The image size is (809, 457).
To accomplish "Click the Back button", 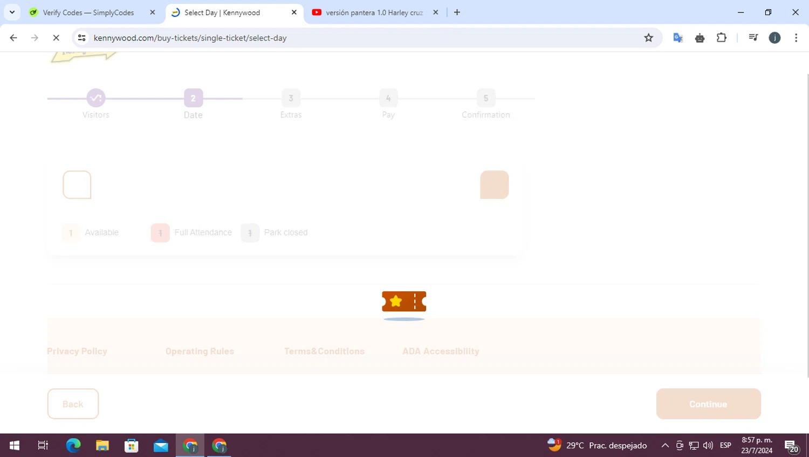I will 73,404.
